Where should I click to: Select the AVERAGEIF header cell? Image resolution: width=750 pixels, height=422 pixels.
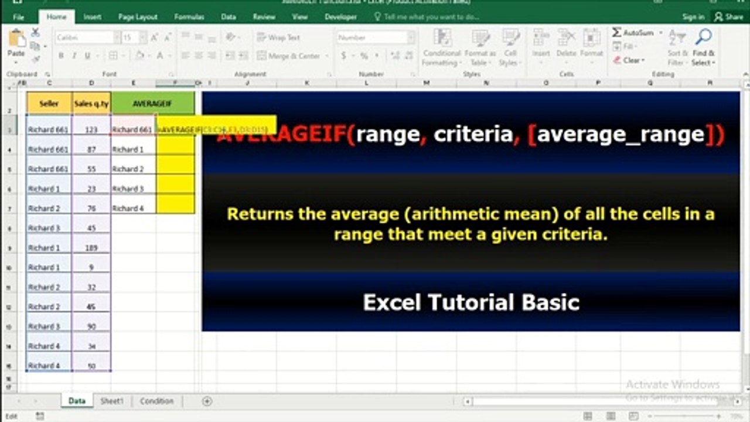pos(152,103)
